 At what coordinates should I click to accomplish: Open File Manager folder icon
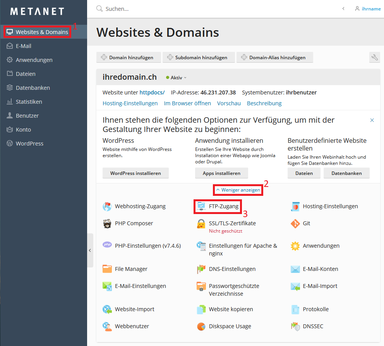107,269
